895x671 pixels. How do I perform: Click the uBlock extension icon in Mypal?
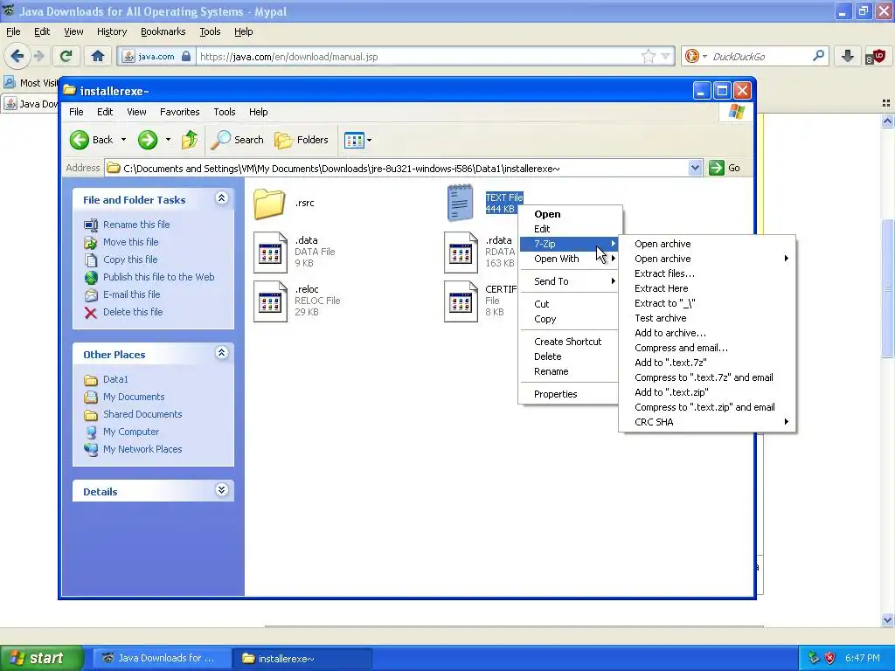(875, 56)
